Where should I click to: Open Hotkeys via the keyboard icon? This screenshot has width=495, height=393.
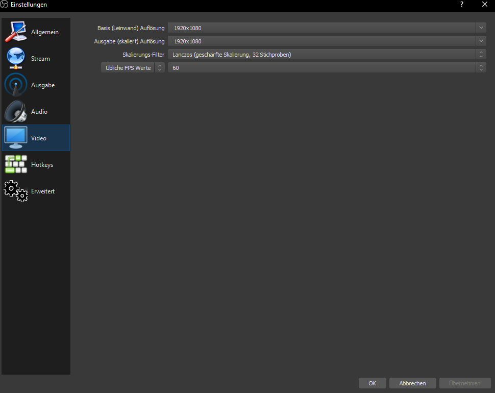coord(16,165)
